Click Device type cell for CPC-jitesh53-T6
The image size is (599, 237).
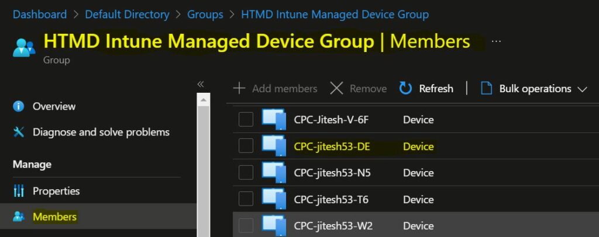(x=418, y=200)
